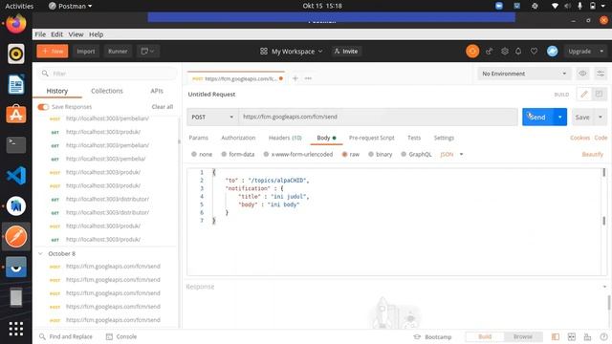Click the heart icon in header
Screen dimensions: 612x344
[534, 51]
